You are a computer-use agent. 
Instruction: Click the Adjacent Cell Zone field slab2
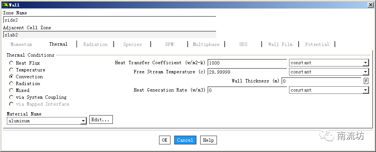pyautogui.click(x=109, y=35)
